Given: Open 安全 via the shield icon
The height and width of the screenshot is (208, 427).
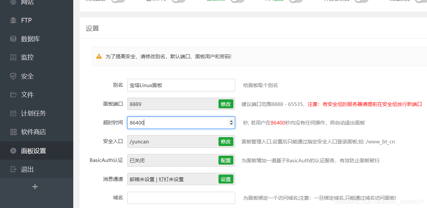Looking at the screenshot, I should 13,76.
